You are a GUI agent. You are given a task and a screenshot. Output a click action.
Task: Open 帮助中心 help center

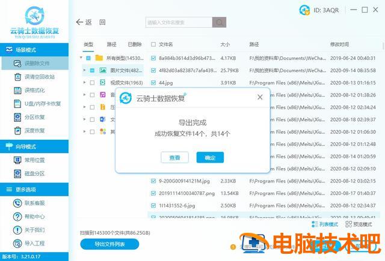click(x=29, y=217)
